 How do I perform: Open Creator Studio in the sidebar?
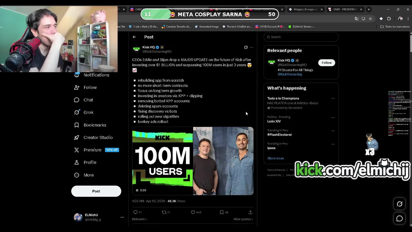tap(93, 138)
